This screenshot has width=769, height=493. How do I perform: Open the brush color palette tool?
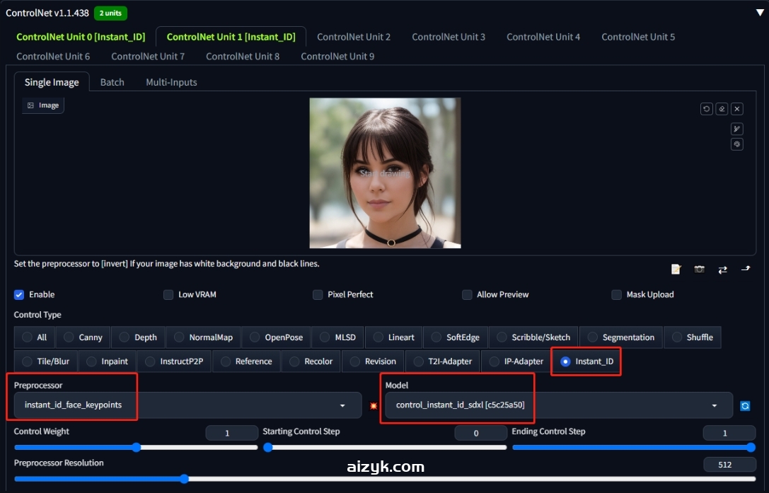click(736, 144)
